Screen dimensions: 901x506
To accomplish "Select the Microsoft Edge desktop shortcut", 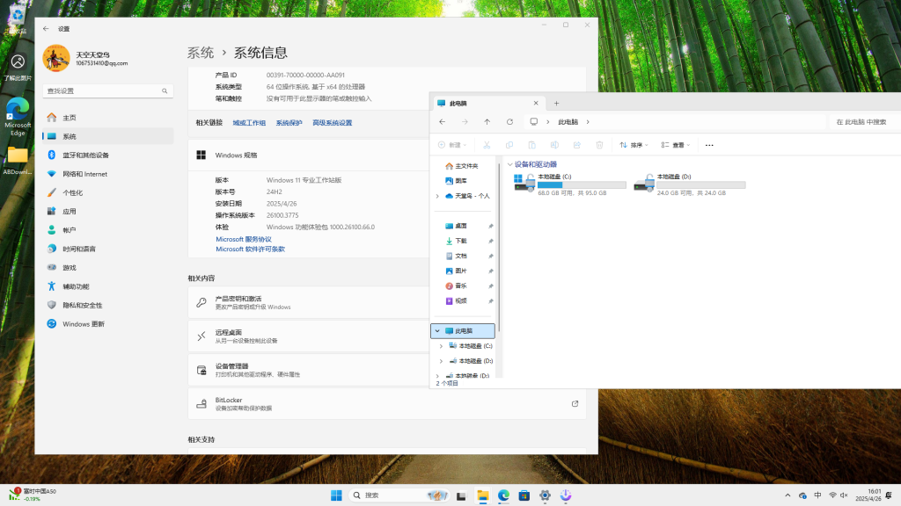I will [x=18, y=117].
